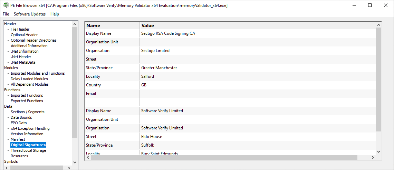This screenshot has height=170, width=394.
Task: Select Imported Modules and Functions
Action: click(38, 73)
